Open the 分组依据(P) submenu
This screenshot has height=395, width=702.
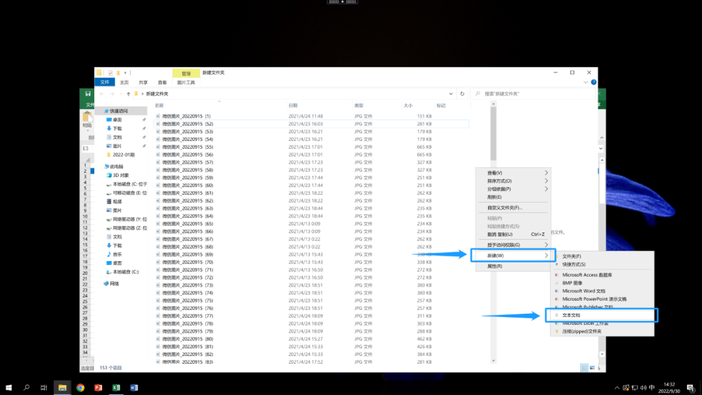(x=513, y=189)
